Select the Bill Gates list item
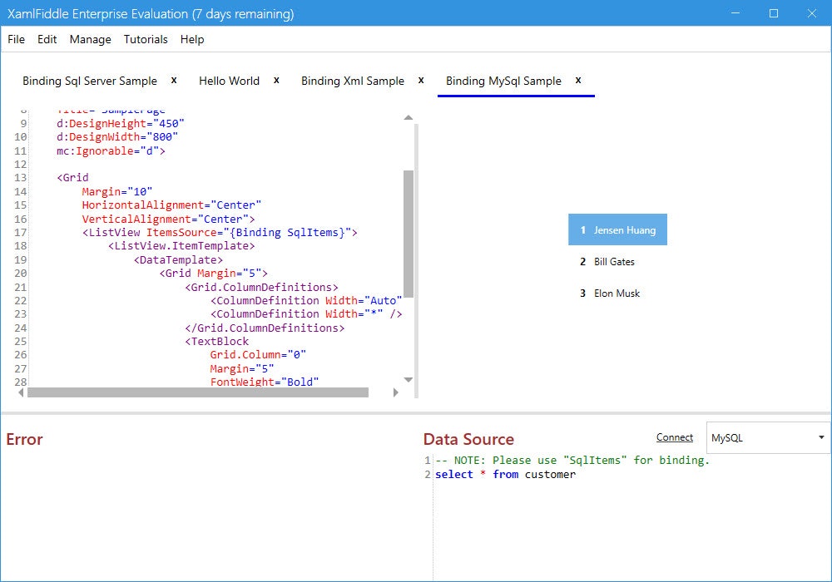The height and width of the screenshot is (582, 832). 617,261
